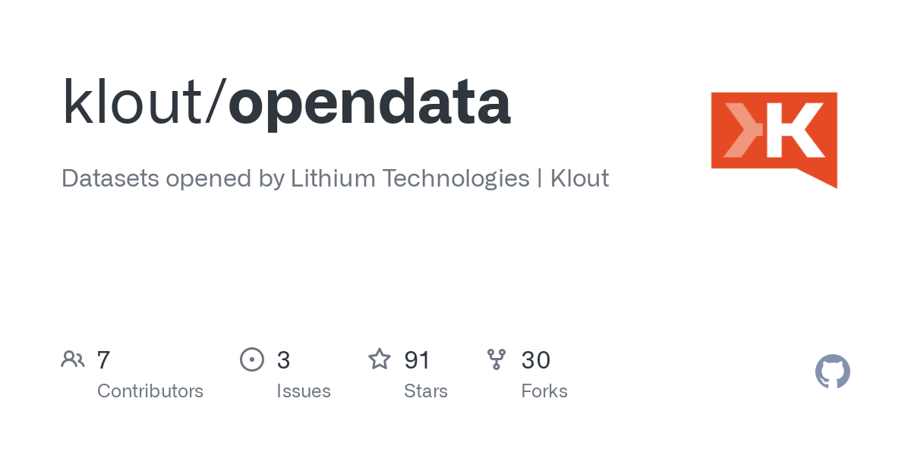Select the repository description text

coord(335,179)
